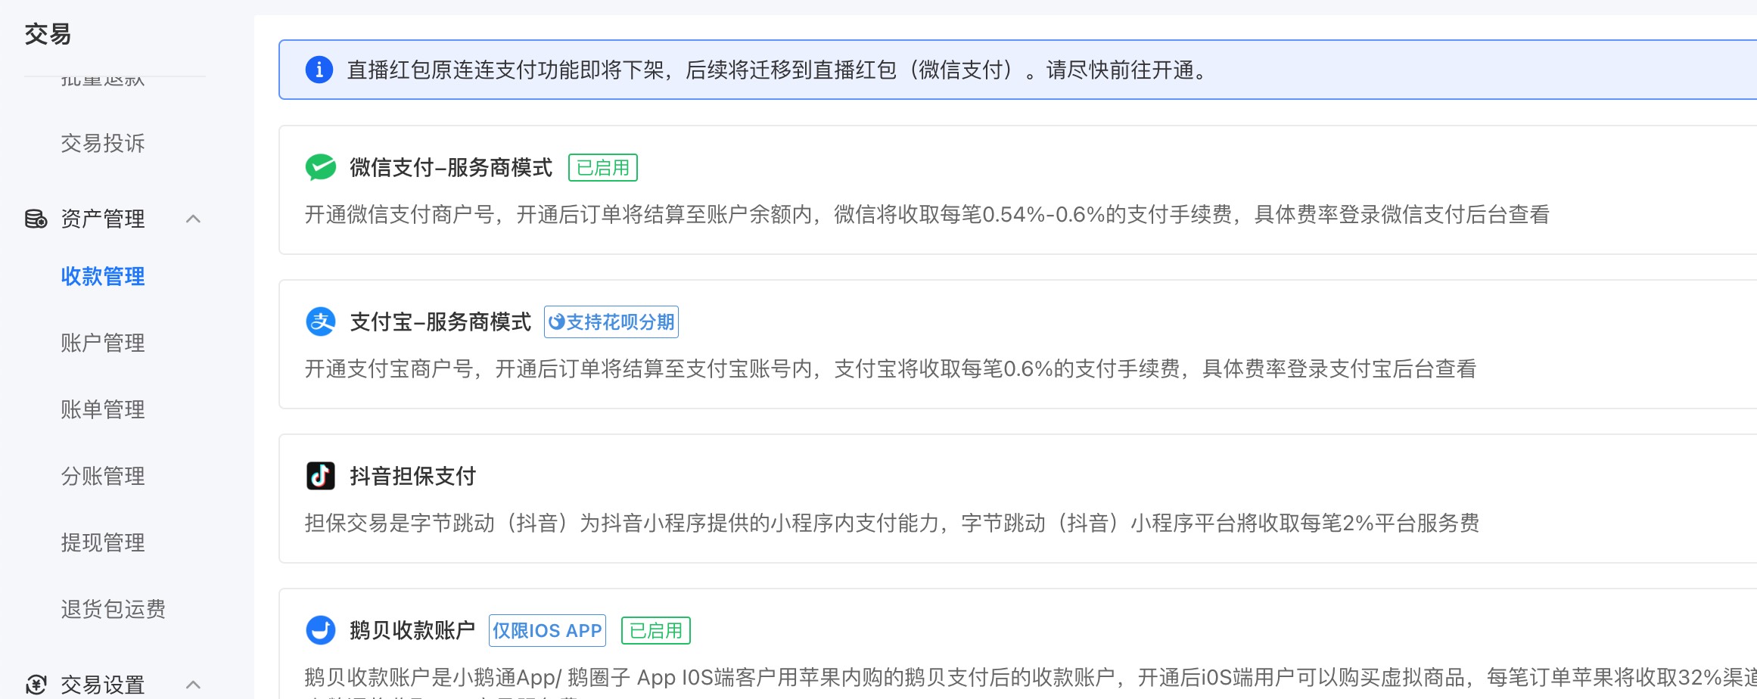Viewport: 1757px width, 699px height.
Task: Click the 已启用 tag beside 鹅贝收款账户
Action: click(x=656, y=630)
